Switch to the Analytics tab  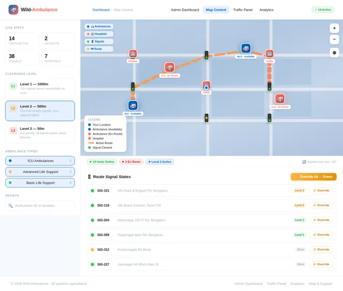click(266, 10)
